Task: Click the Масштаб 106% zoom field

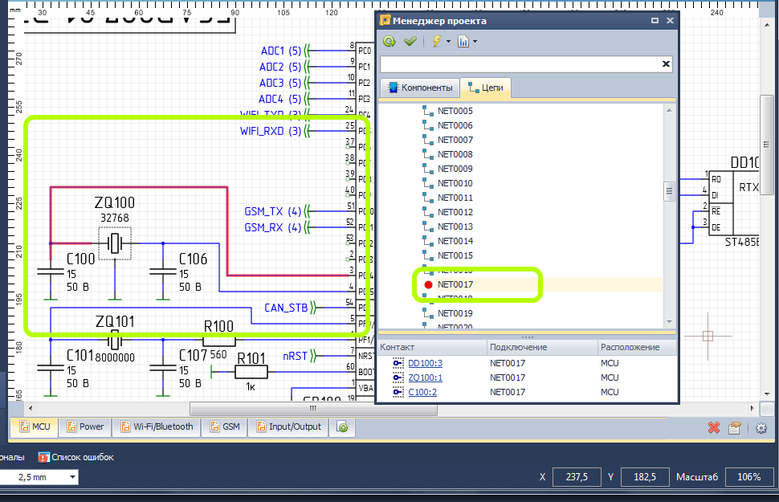Action: pyautogui.click(x=748, y=477)
